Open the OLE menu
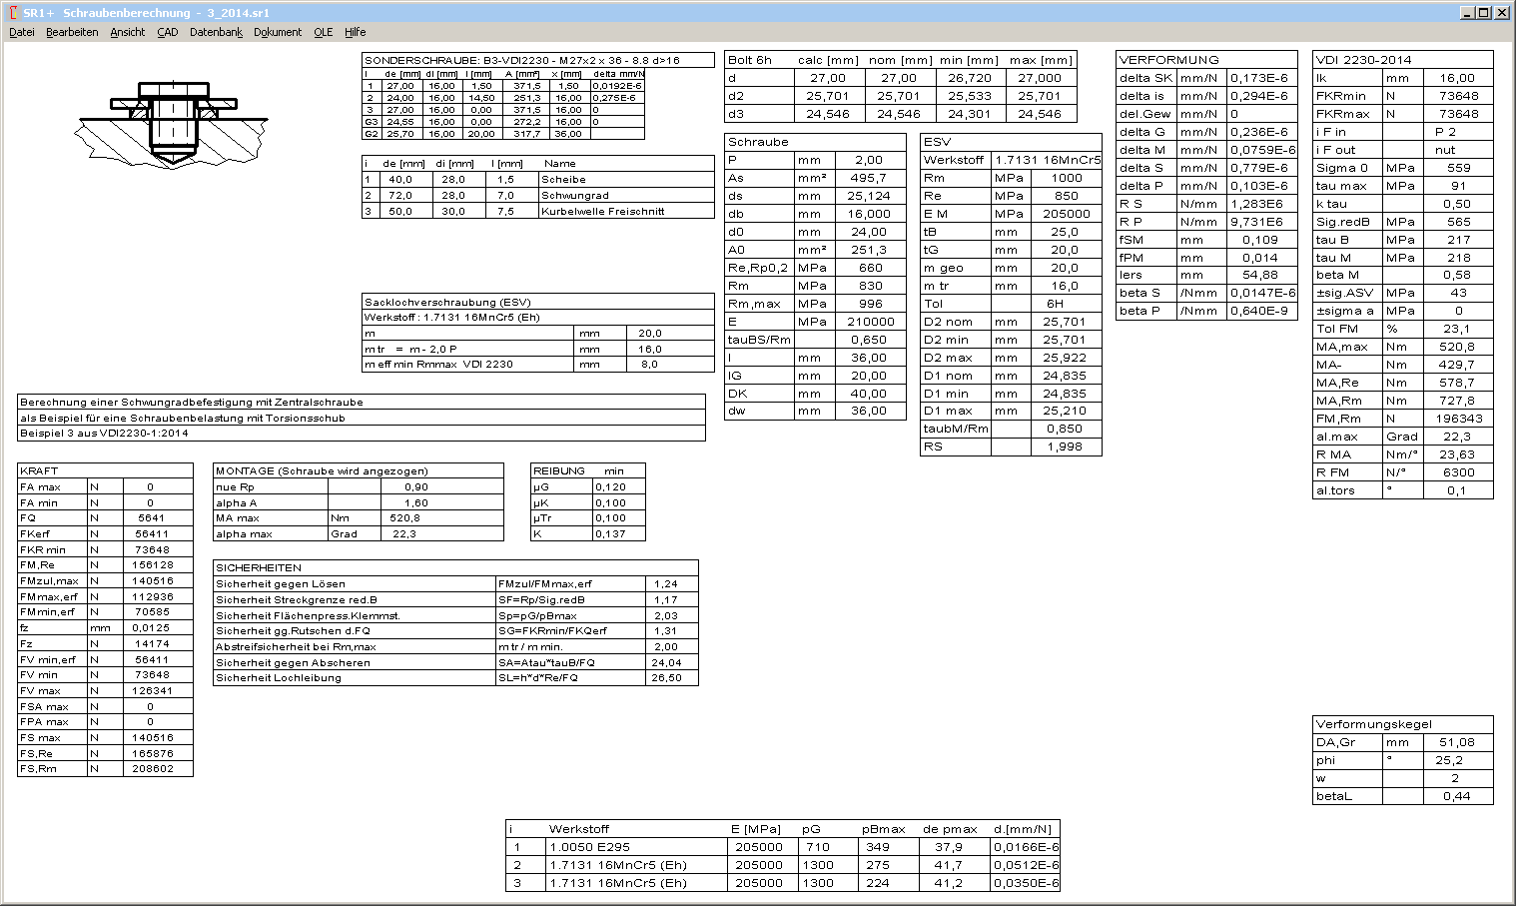1516x906 pixels. pyautogui.click(x=323, y=32)
